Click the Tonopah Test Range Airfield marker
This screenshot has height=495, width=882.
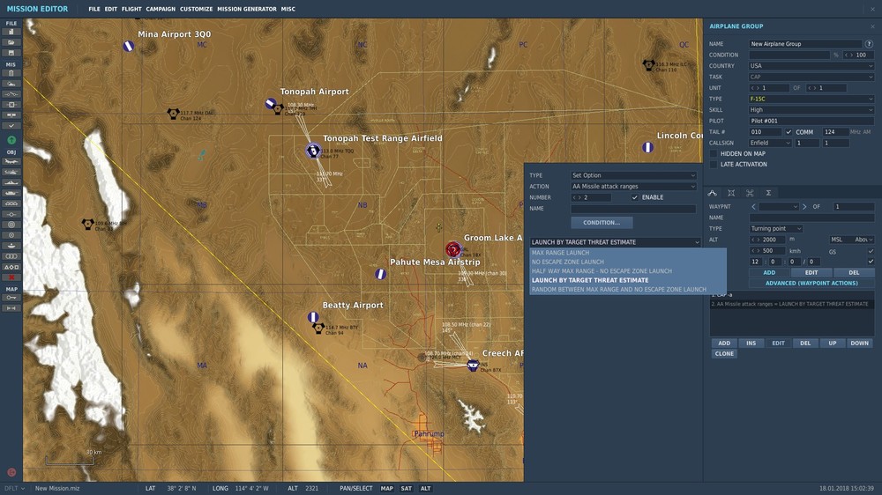(x=313, y=150)
